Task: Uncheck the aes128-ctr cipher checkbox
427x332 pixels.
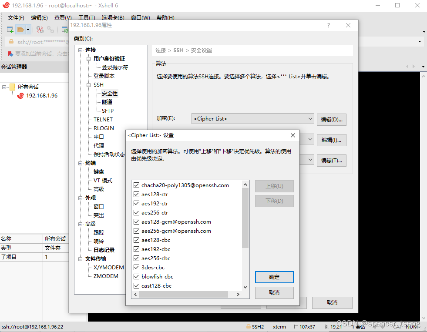Action: point(136,194)
